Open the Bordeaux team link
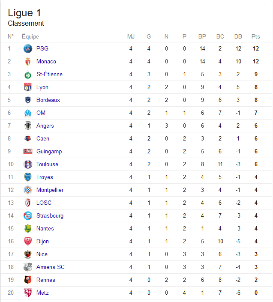Viewport: 273px width, 302px height. [48, 100]
